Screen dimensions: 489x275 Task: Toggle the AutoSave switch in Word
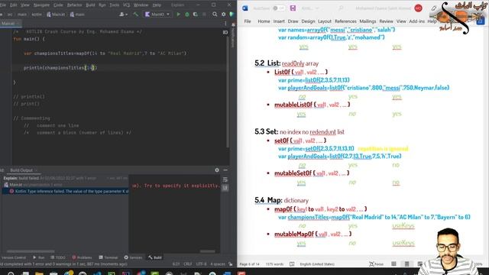point(278,8)
